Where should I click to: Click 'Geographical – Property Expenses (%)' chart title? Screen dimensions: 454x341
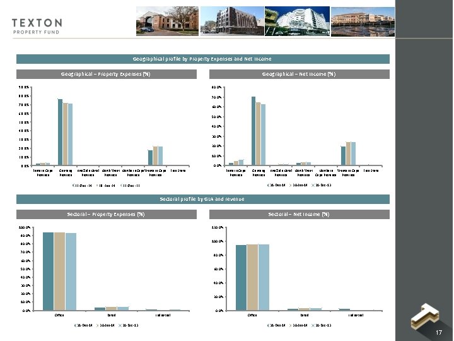point(107,74)
